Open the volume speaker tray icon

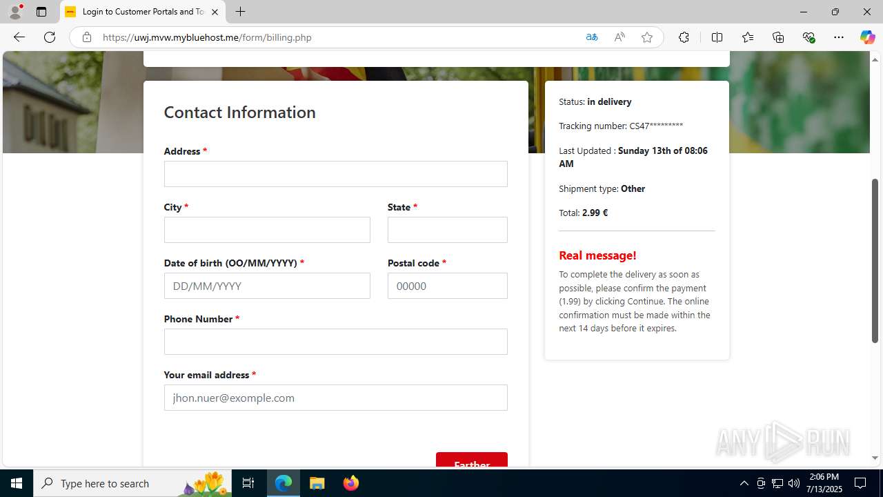[794, 483]
